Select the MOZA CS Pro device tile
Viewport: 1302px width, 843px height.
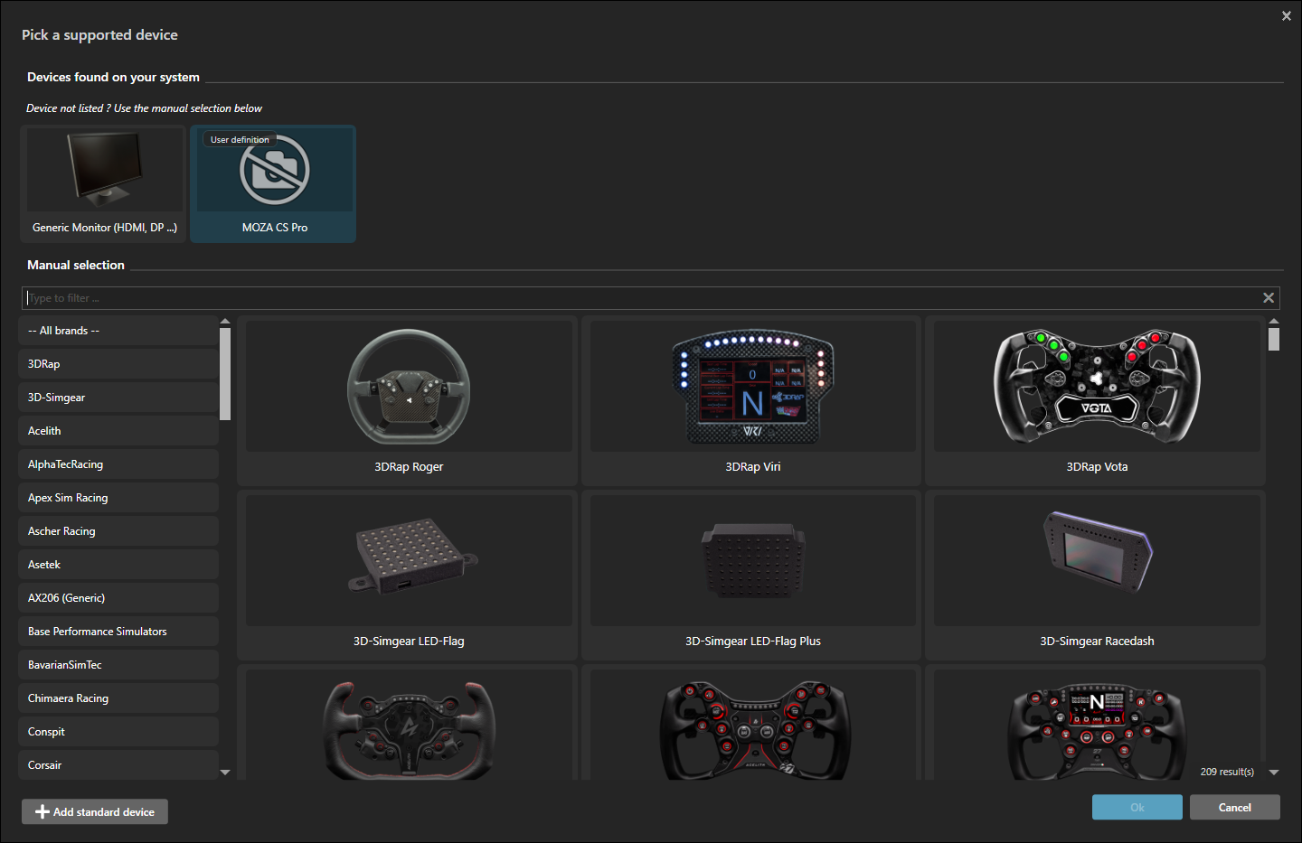pyautogui.click(x=273, y=183)
